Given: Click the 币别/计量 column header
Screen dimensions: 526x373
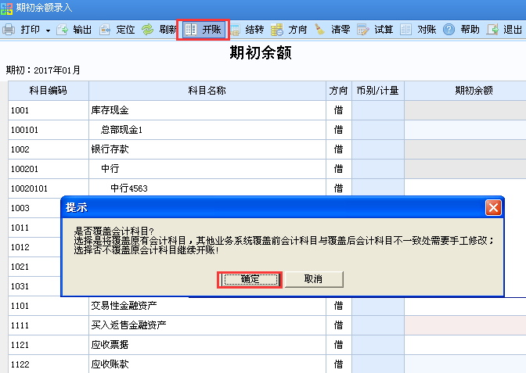Looking at the screenshot, I should 378,91.
